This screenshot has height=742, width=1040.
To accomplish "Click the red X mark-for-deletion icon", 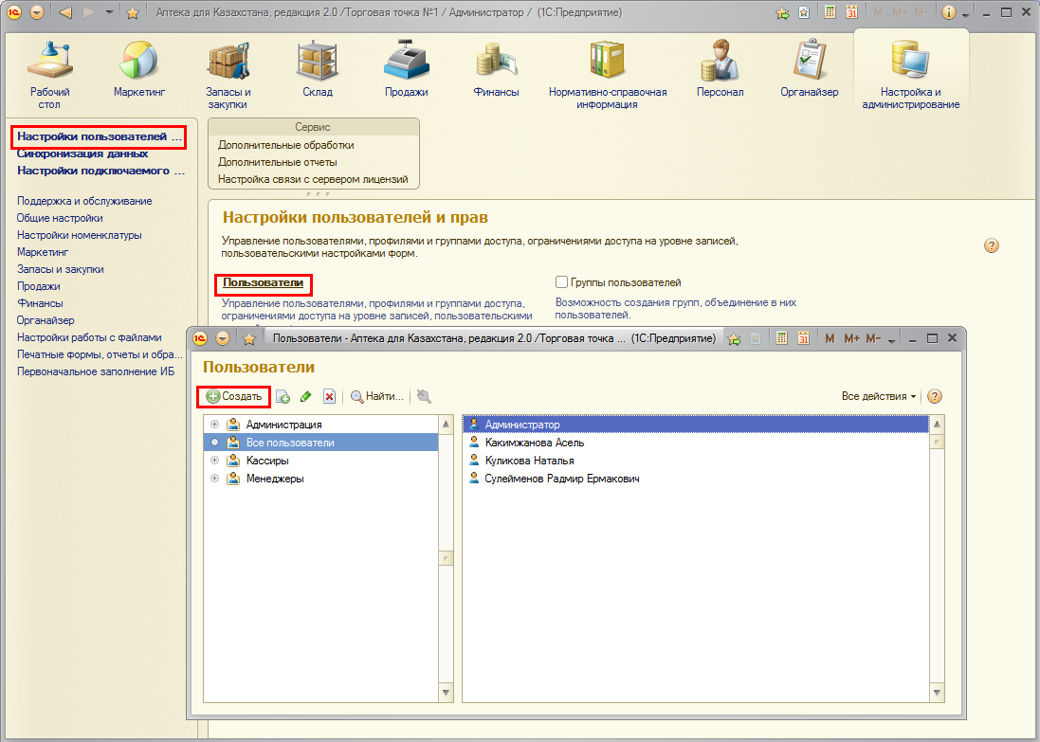I will 329,397.
